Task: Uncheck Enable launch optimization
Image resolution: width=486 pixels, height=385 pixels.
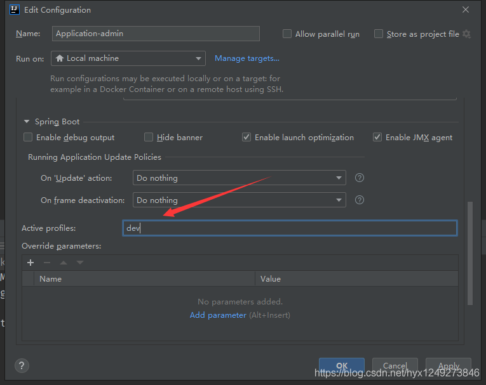Action: 246,137
